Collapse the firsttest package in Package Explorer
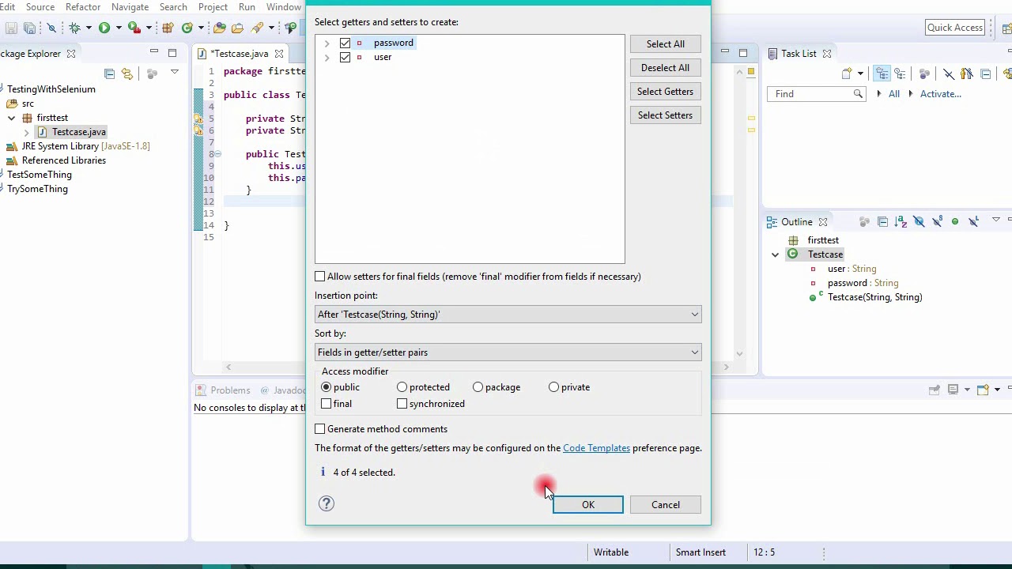Screen dimensions: 1012x569 pyautogui.click(x=12, y=118)
